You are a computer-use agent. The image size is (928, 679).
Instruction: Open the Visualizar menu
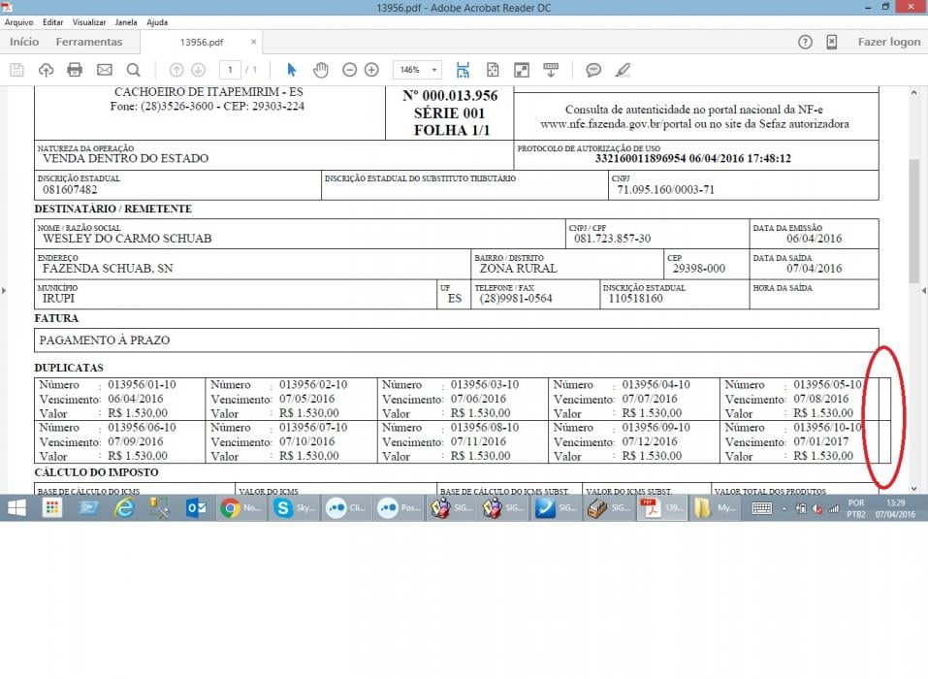89,22
